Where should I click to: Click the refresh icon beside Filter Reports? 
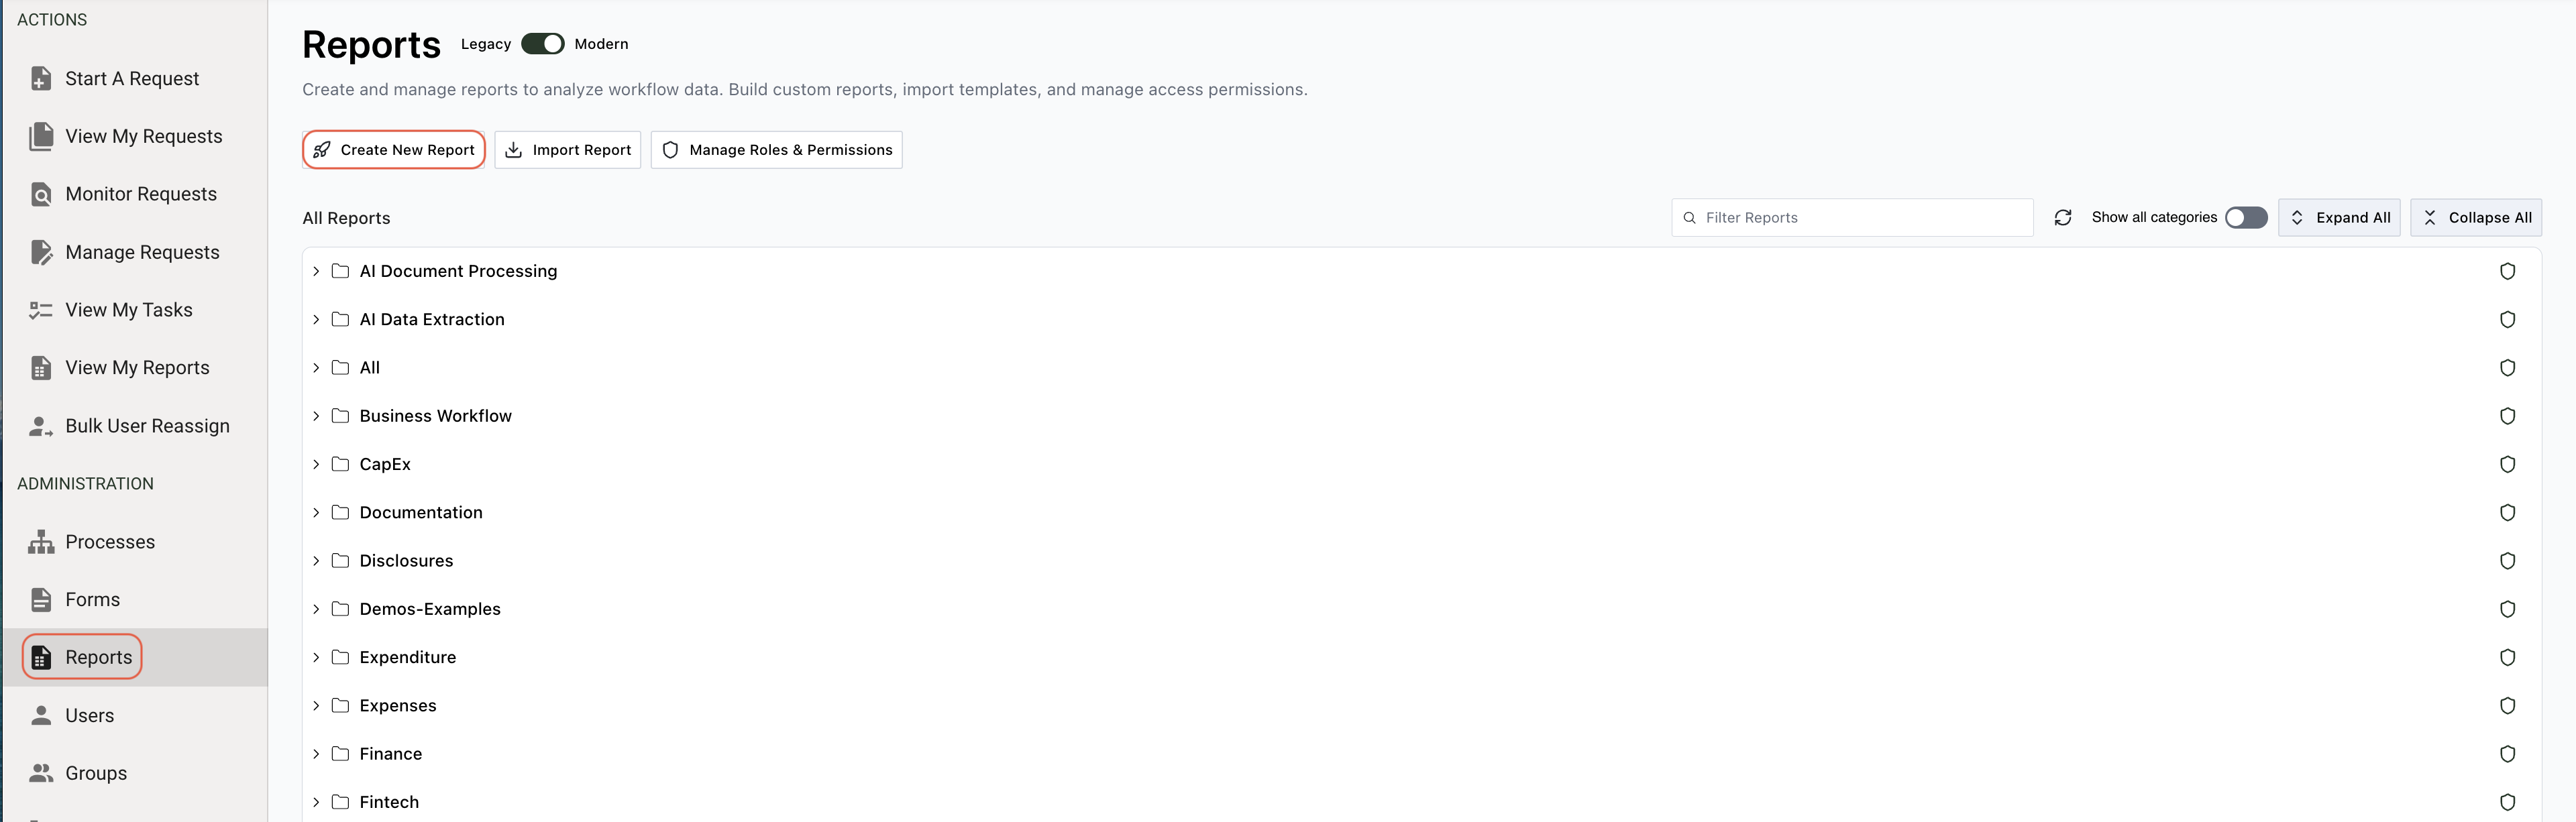(2063, 217)
